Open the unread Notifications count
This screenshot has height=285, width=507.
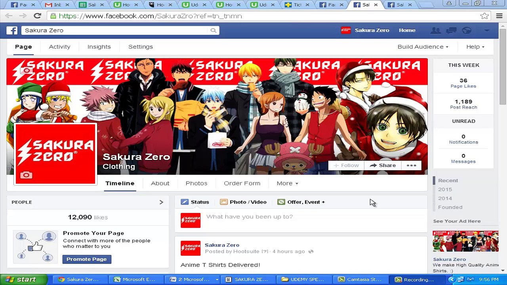[x=463, y=139]
